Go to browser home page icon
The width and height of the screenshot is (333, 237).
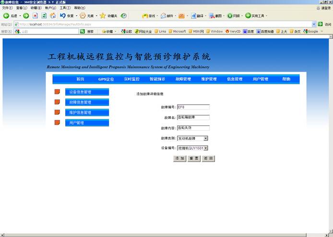pos(53,16)
